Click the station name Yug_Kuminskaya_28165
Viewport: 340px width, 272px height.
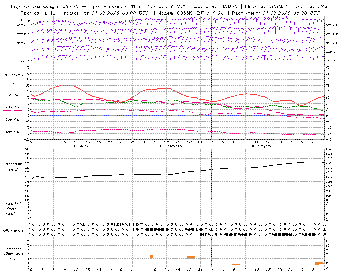[x=44, y=6]
